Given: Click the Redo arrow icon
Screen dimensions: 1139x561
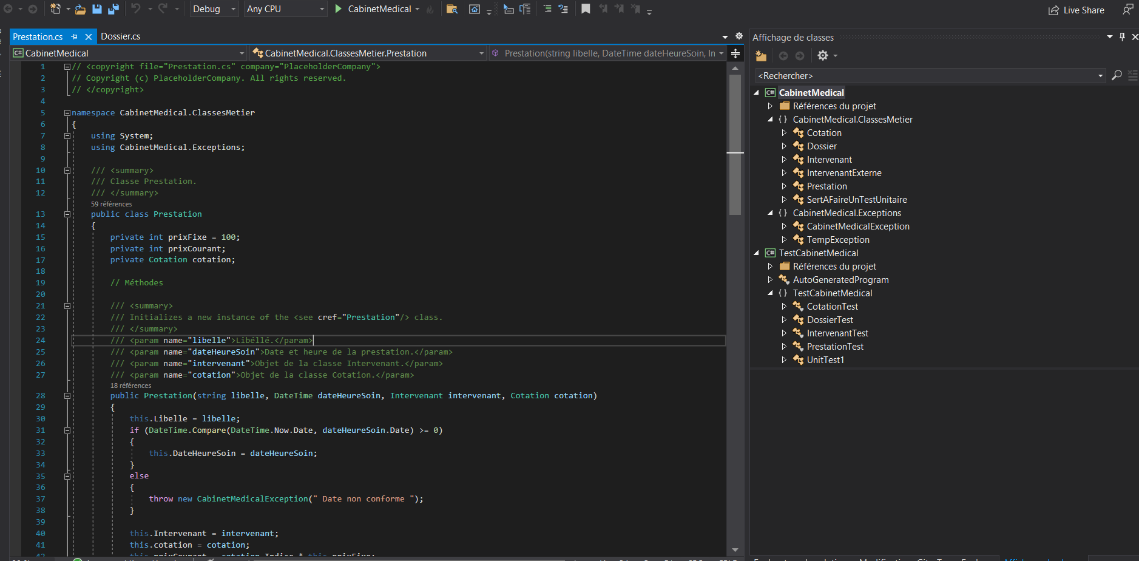Looking at the screenshot, I should pos(163,8).
